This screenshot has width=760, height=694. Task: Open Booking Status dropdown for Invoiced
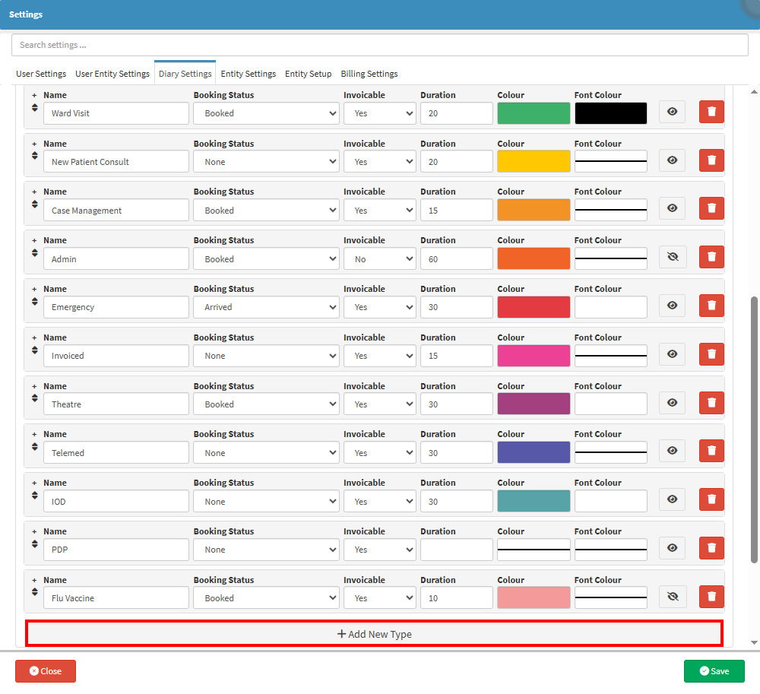click(266, 356)
